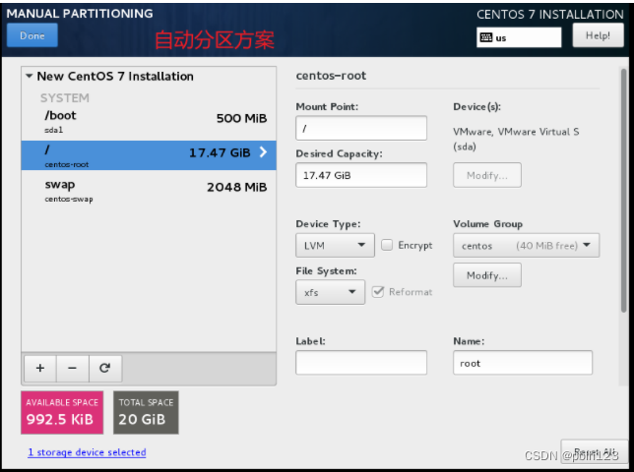The height and width of the screenshot is (472, 634).
Task: Click the Name field containing root
Action: 523,363
